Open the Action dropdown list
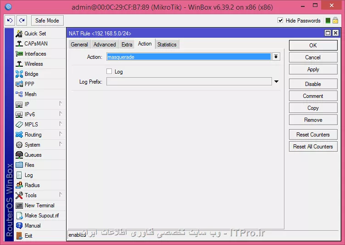Image resolution: width=345 pixels, height=245 pixels. [x=276, y=57]
